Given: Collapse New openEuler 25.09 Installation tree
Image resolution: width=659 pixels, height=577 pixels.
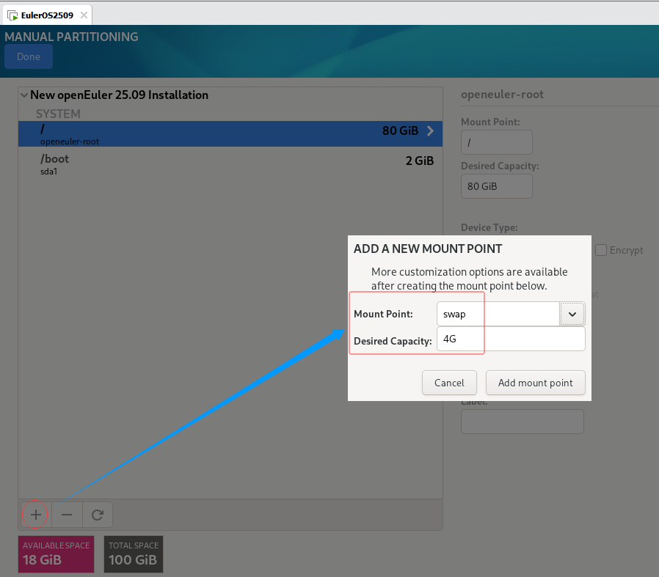Looking at the screenshot, I should [x=24, y=95].
